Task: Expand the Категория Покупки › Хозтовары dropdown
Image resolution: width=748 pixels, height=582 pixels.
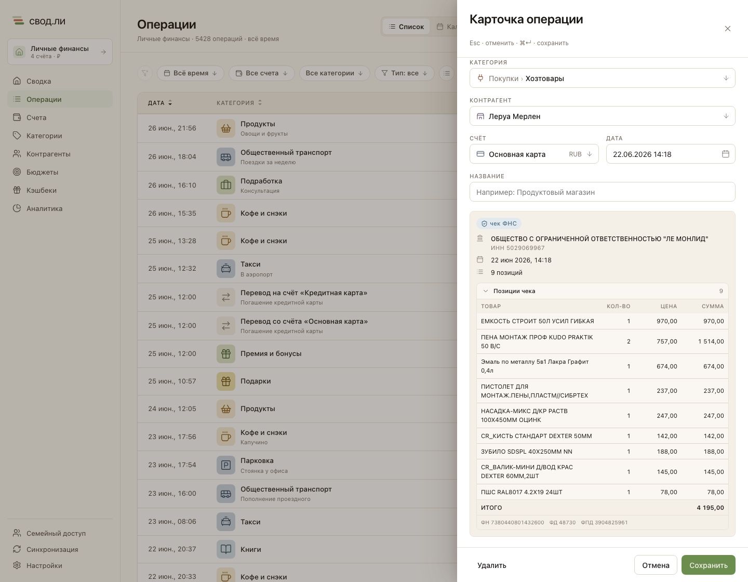Action: (x=602, y=78)
